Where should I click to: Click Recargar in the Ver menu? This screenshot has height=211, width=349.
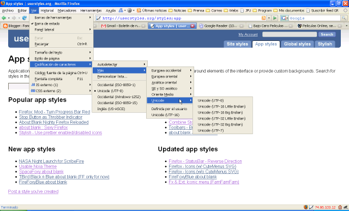pyautogui.click(x=61, y=44)
